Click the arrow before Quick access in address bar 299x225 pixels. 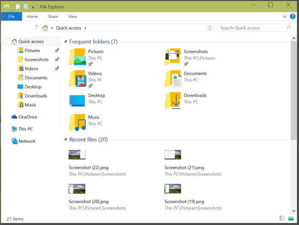52,28
